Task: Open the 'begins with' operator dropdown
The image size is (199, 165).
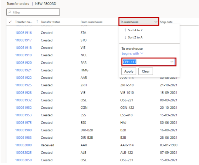Action: point(132,54)
